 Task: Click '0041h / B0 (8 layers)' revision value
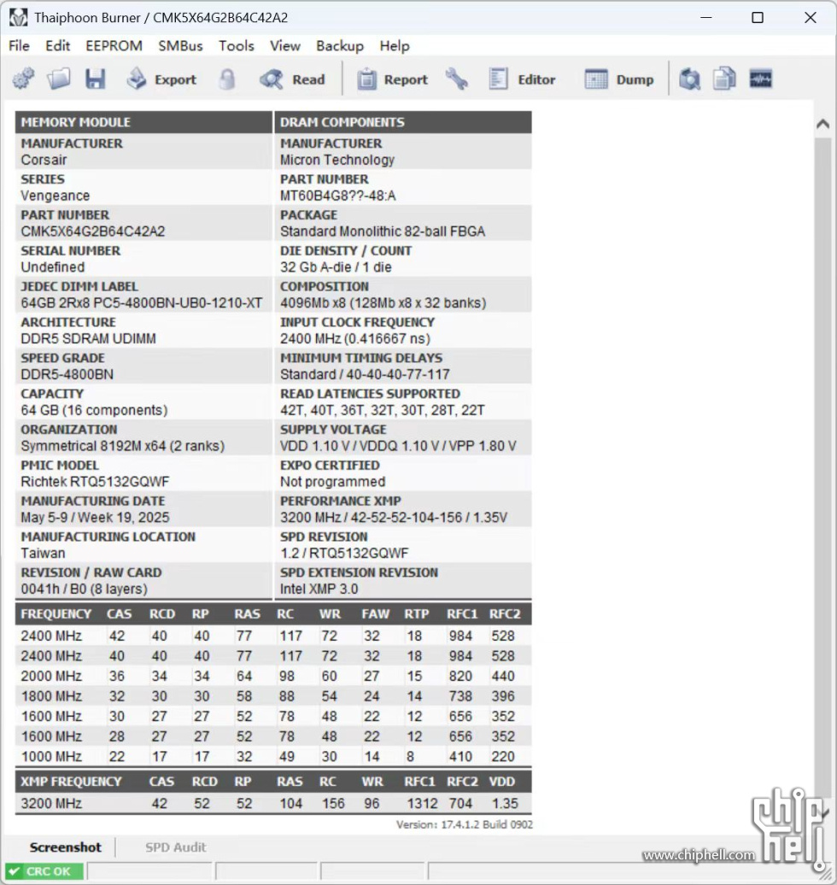coord(84,589)
